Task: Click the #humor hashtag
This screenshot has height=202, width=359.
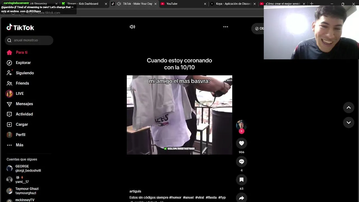Action: pyautogui.click(x=175, y=198)
